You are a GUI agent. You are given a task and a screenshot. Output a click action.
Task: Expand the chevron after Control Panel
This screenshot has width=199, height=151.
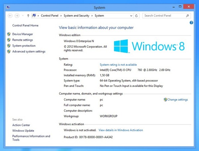(61, 16)
